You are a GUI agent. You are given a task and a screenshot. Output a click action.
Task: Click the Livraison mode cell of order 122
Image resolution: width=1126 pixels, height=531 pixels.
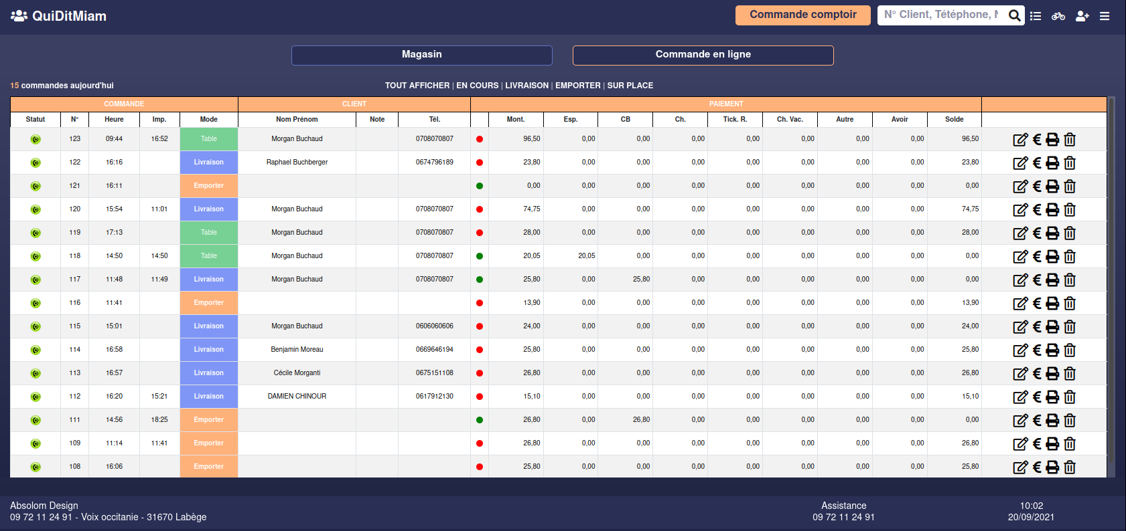(x=209, y=163)
